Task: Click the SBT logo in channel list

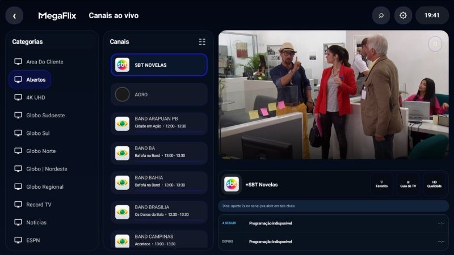Action: point(122,65)
